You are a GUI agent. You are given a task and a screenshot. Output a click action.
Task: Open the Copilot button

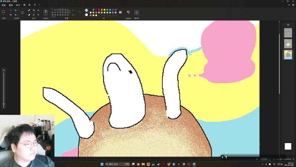pos(128,12)
